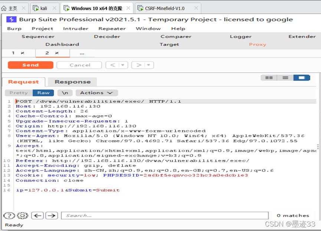Close the CSRF-Minefield-V1.0 VM tab
The width and height of the screenshot is (321, 231).
pos(196,8)
